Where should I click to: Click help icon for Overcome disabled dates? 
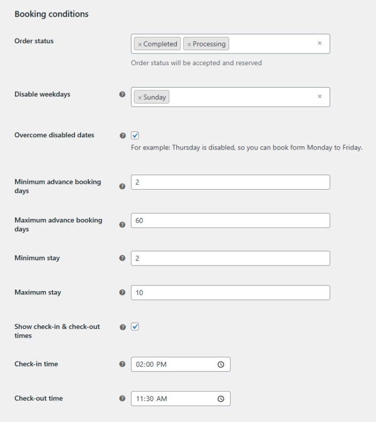pyautogui.click(x=122, y=136)
